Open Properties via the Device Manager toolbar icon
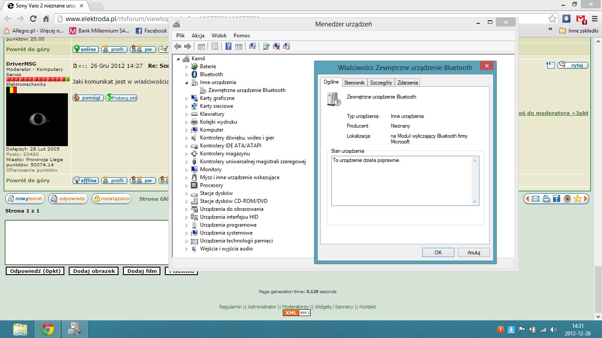602x338 pixels. pos(215,46)
